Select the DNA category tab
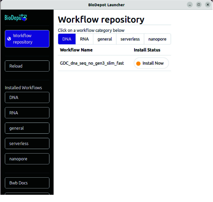The image size is (213, 202). [67, 39]
